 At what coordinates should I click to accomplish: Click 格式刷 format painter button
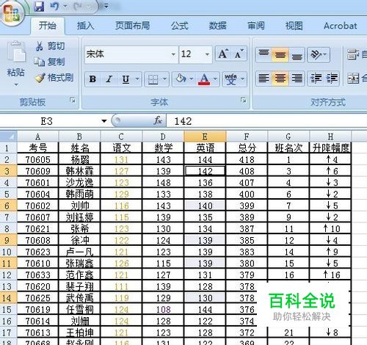(x=54, y=78)
